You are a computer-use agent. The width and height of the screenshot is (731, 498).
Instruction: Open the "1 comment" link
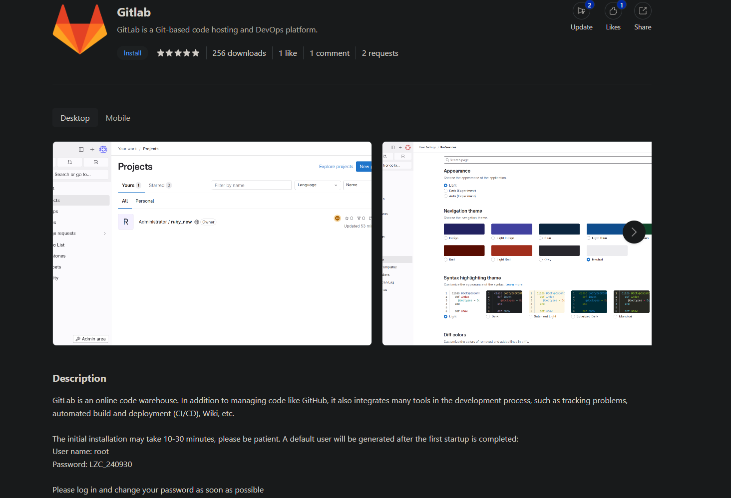point(330,53)
